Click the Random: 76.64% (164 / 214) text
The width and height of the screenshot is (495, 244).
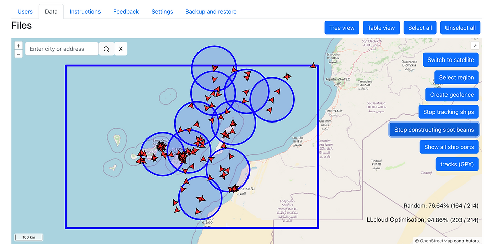click(x=440, y=206)
